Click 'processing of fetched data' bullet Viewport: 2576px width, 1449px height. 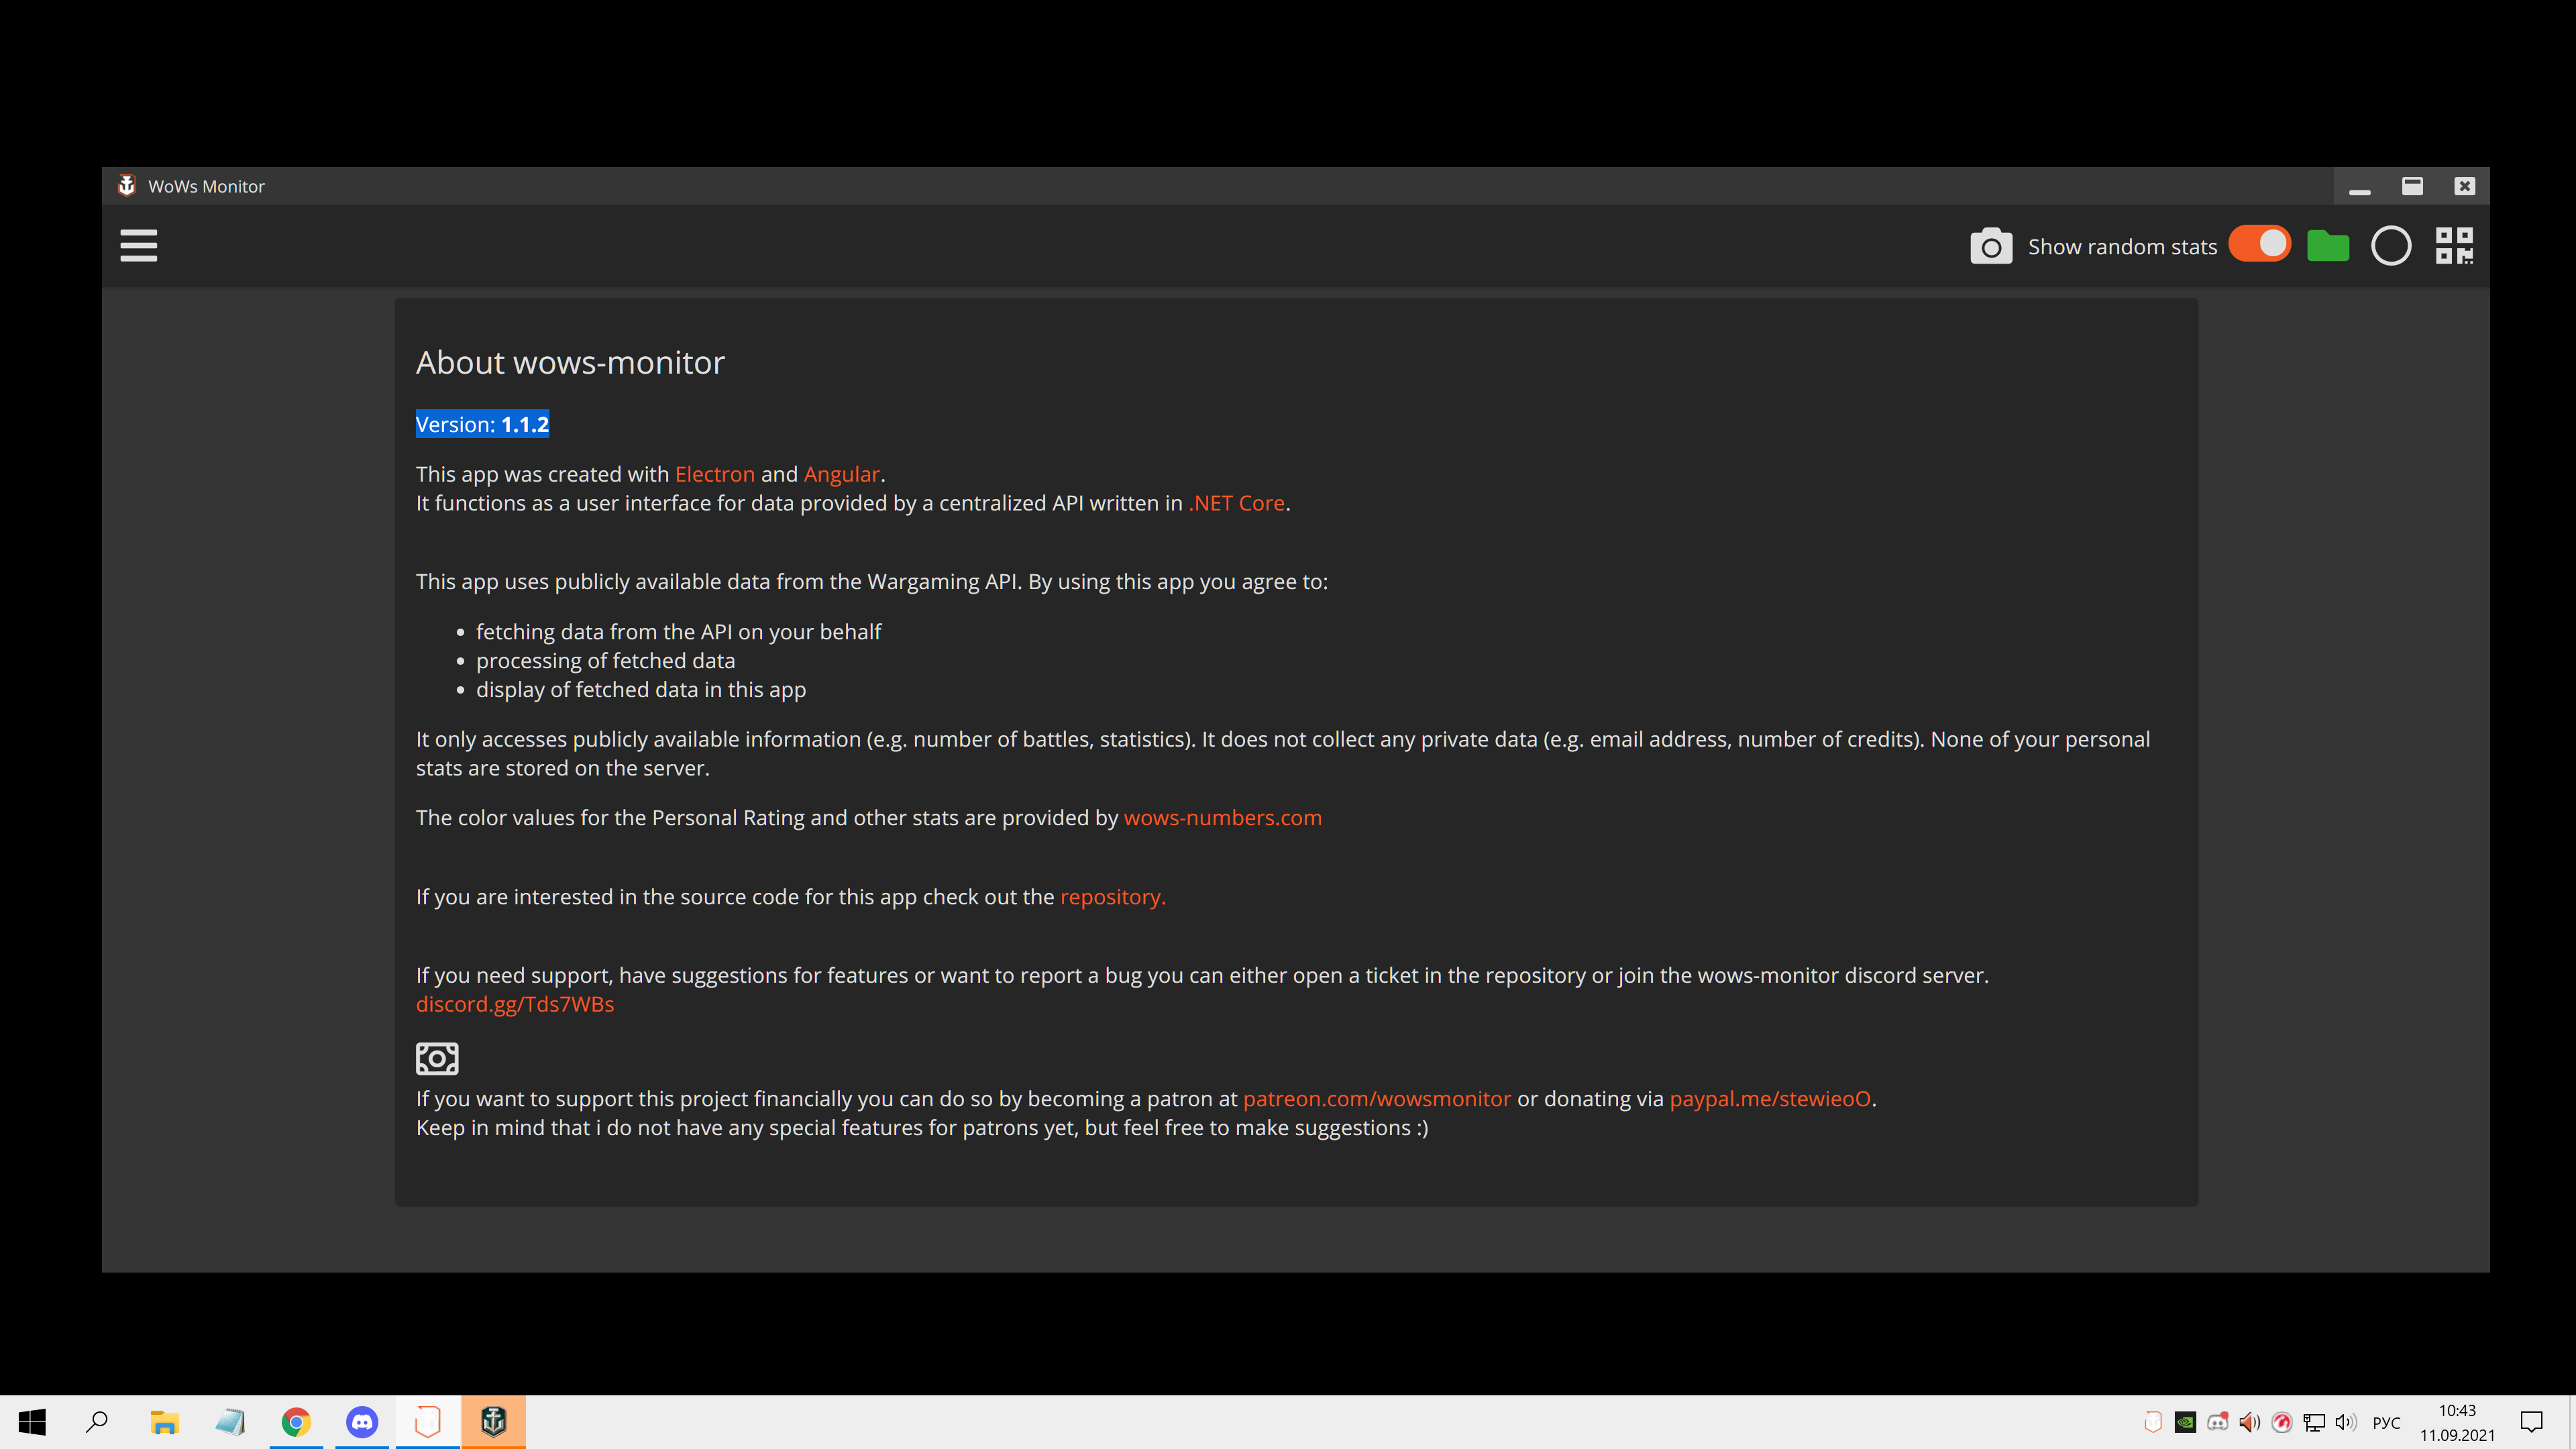pyautogui.click(x=605, y=661)
